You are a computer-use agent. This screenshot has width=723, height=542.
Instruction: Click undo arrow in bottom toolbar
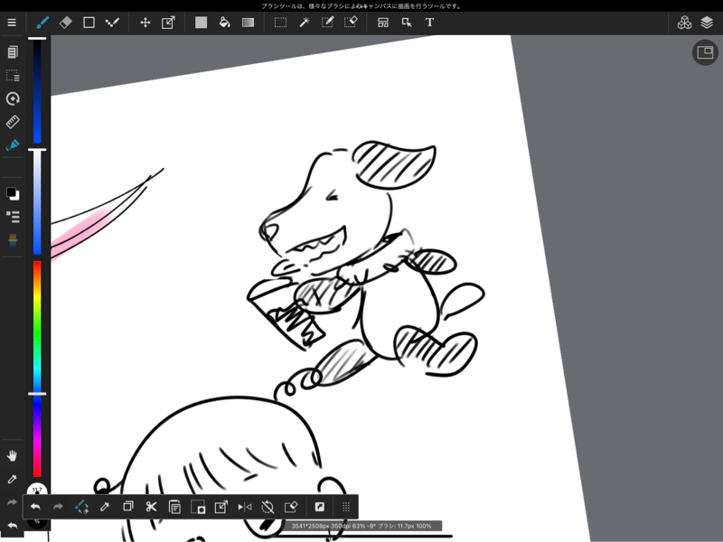35,507
